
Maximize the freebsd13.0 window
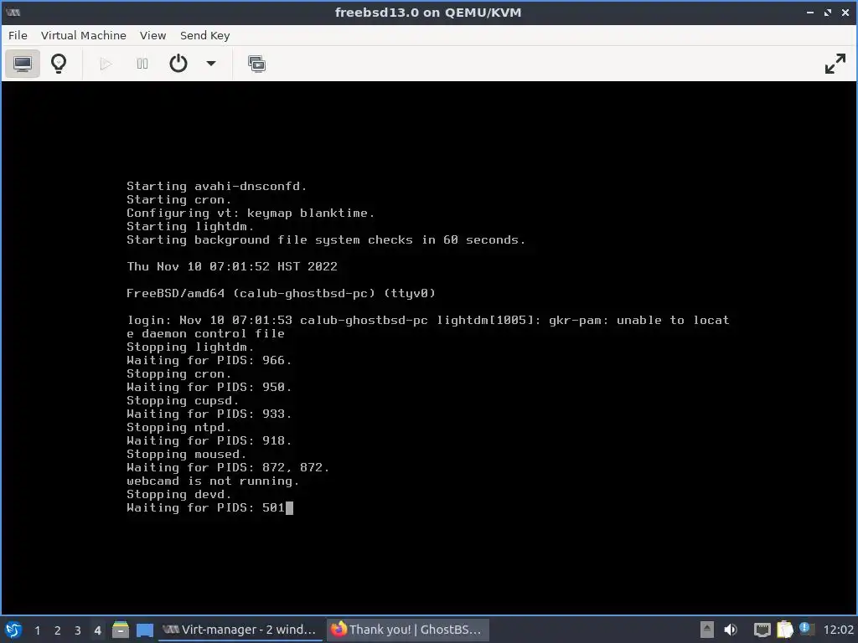tap(827, 12)
